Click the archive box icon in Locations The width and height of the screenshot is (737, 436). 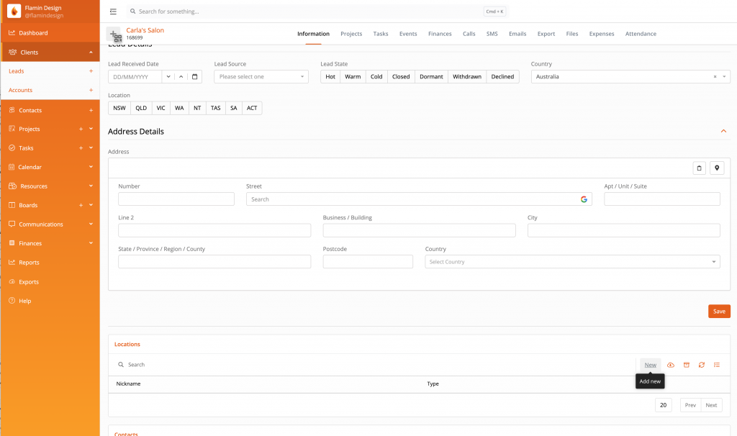(x=686, y=365)
